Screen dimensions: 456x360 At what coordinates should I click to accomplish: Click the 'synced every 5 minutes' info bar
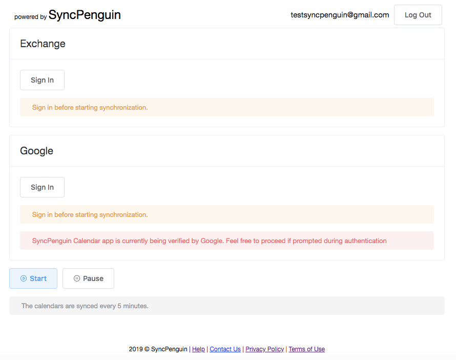(227, 306)
